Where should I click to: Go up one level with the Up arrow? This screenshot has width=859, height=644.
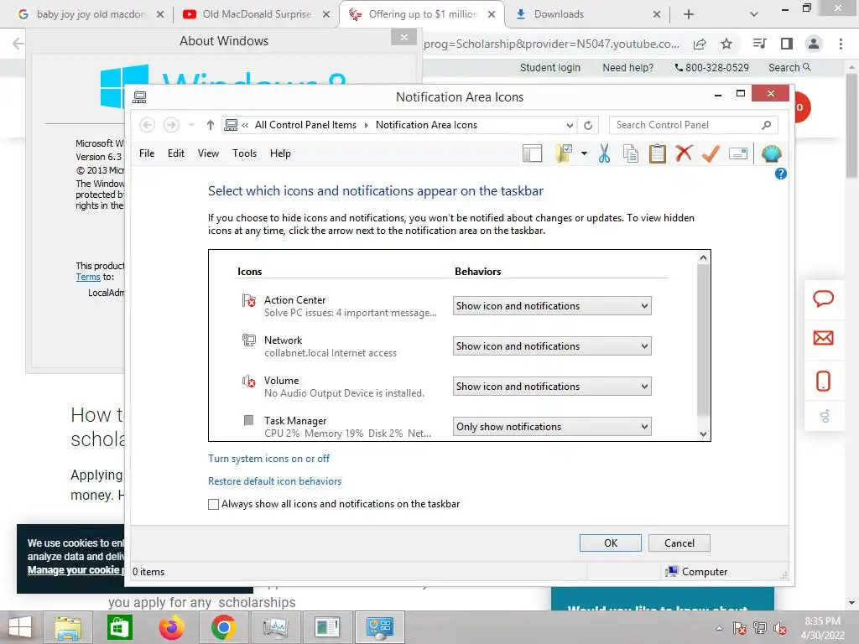tap(210, 126)
